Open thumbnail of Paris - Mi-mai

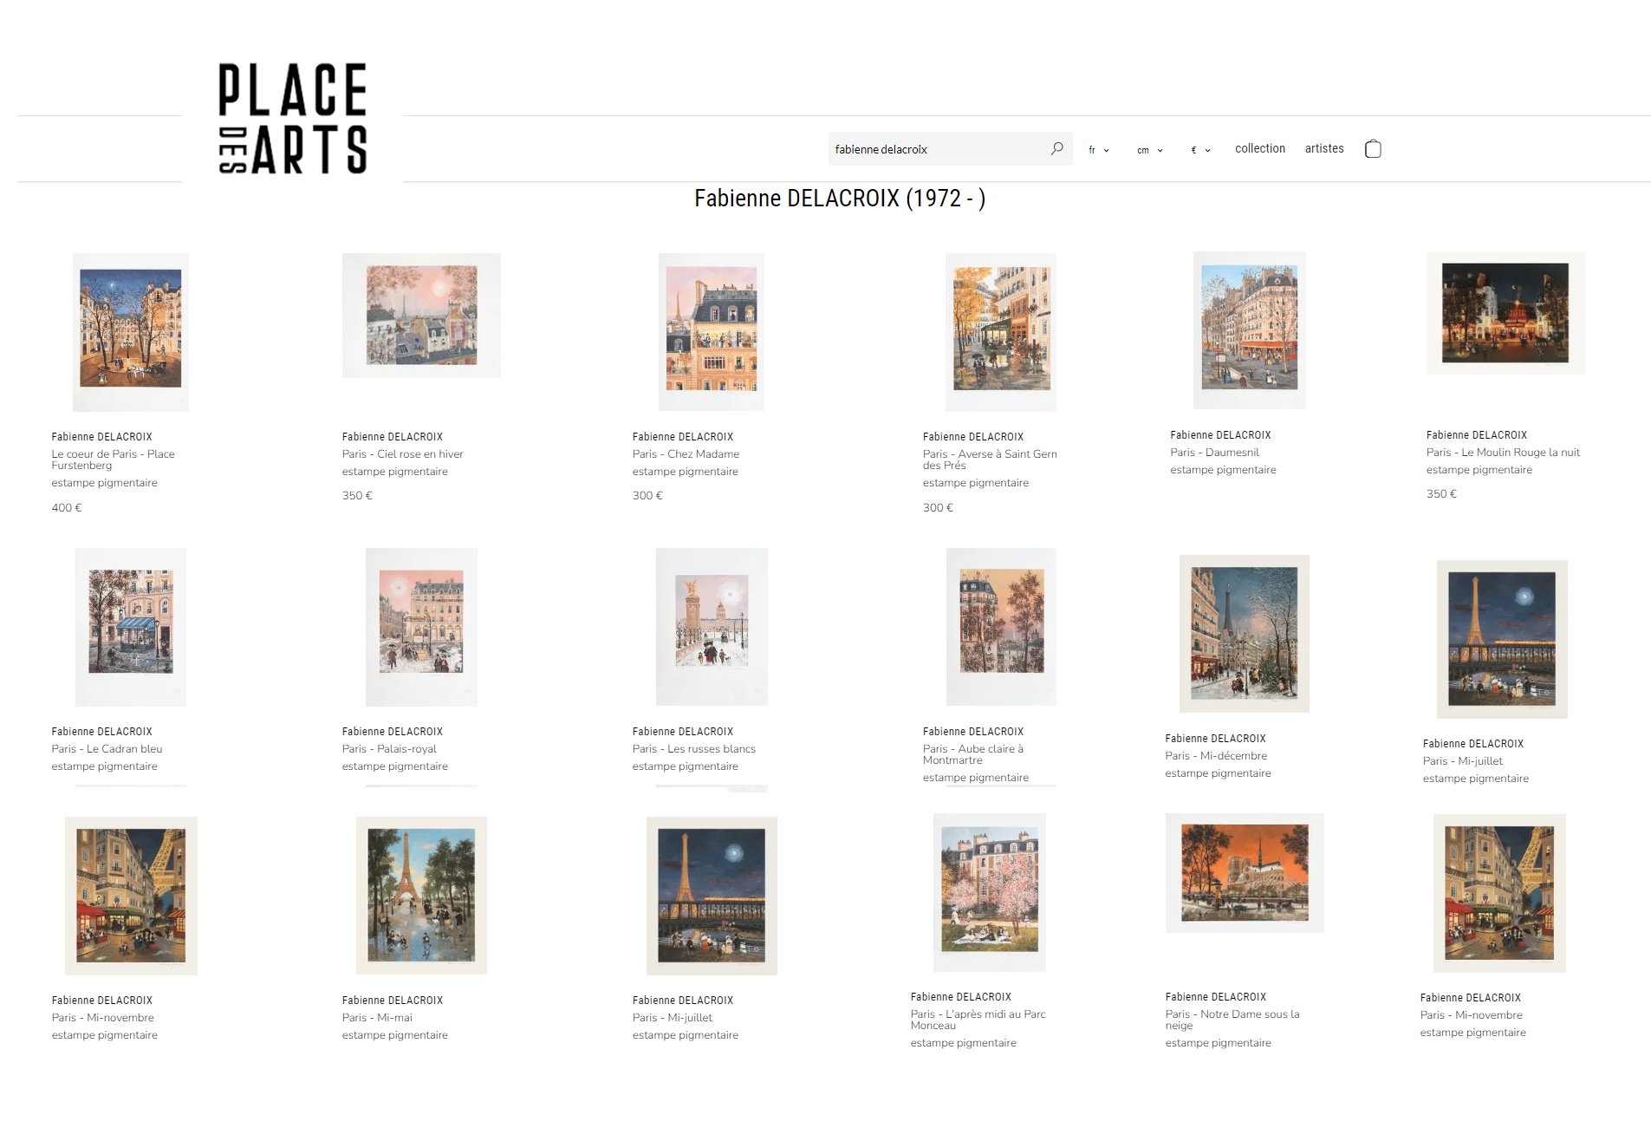(421, 896)
